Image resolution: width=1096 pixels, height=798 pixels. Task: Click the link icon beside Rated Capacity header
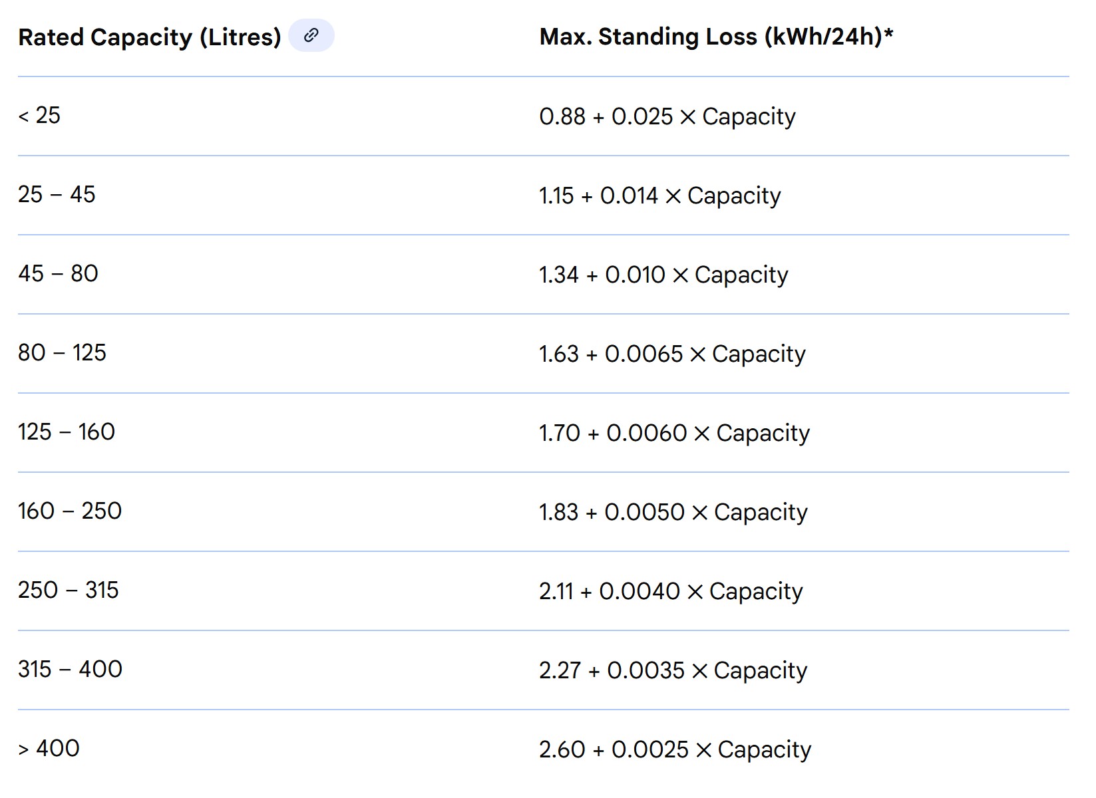point(311,36)
